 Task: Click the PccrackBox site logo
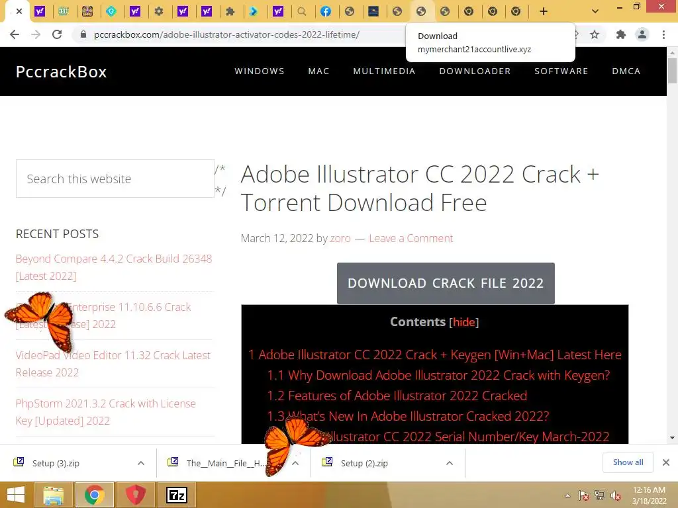(61, 71)
